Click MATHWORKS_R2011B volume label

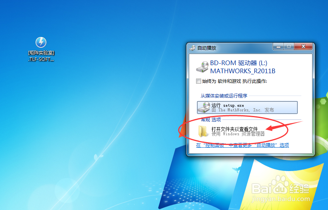(x=243, y=71)
